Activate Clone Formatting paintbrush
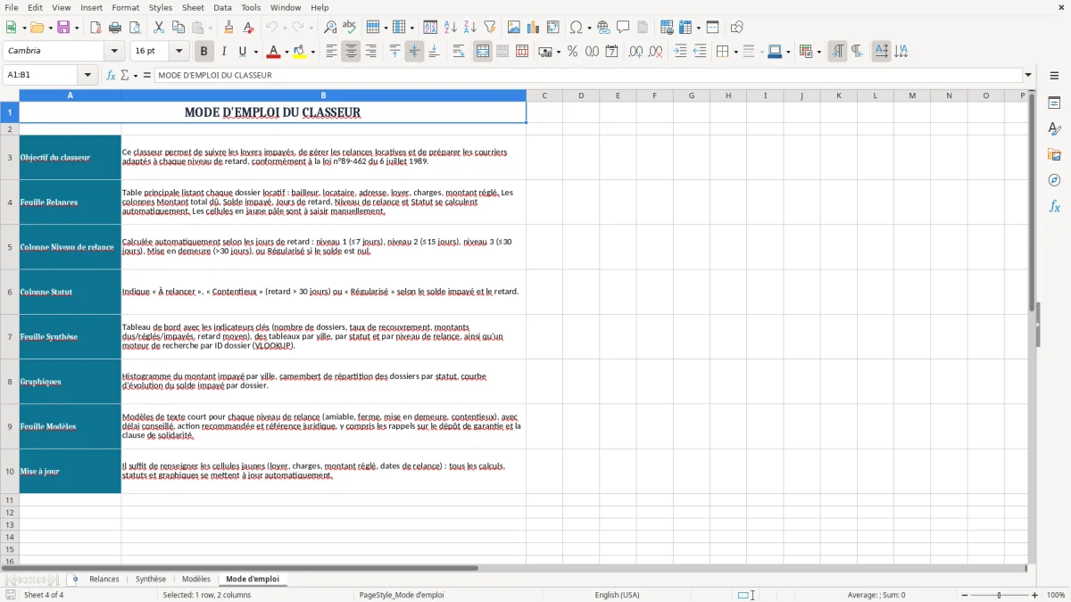The image size is (1071, 602). click(228, 28)
